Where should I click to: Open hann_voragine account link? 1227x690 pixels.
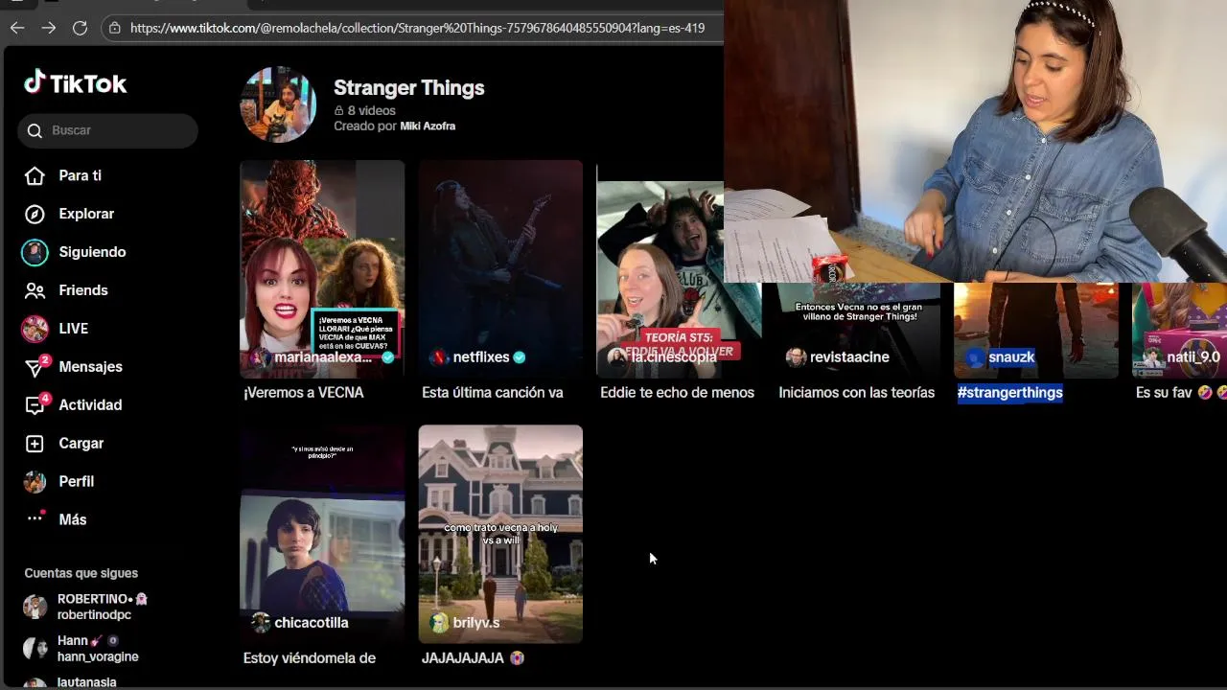98,657
